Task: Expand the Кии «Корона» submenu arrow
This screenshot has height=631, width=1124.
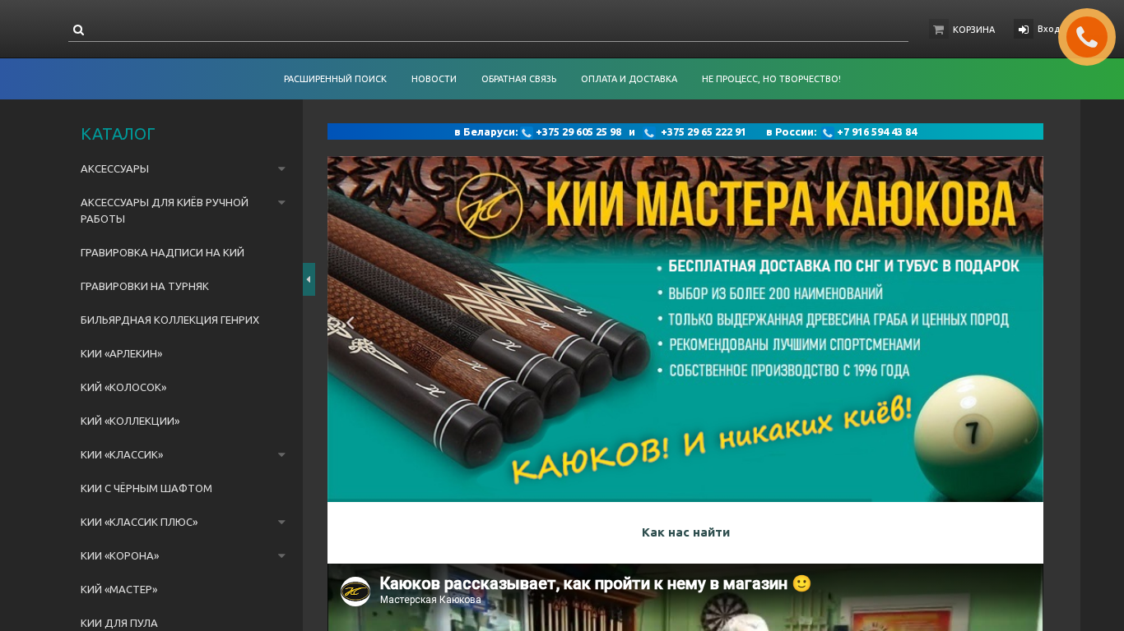Action: pos(281,556)
